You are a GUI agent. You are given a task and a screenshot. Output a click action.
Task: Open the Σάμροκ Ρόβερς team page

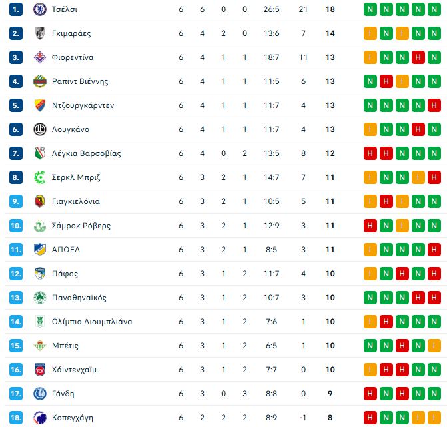point(81,226)
